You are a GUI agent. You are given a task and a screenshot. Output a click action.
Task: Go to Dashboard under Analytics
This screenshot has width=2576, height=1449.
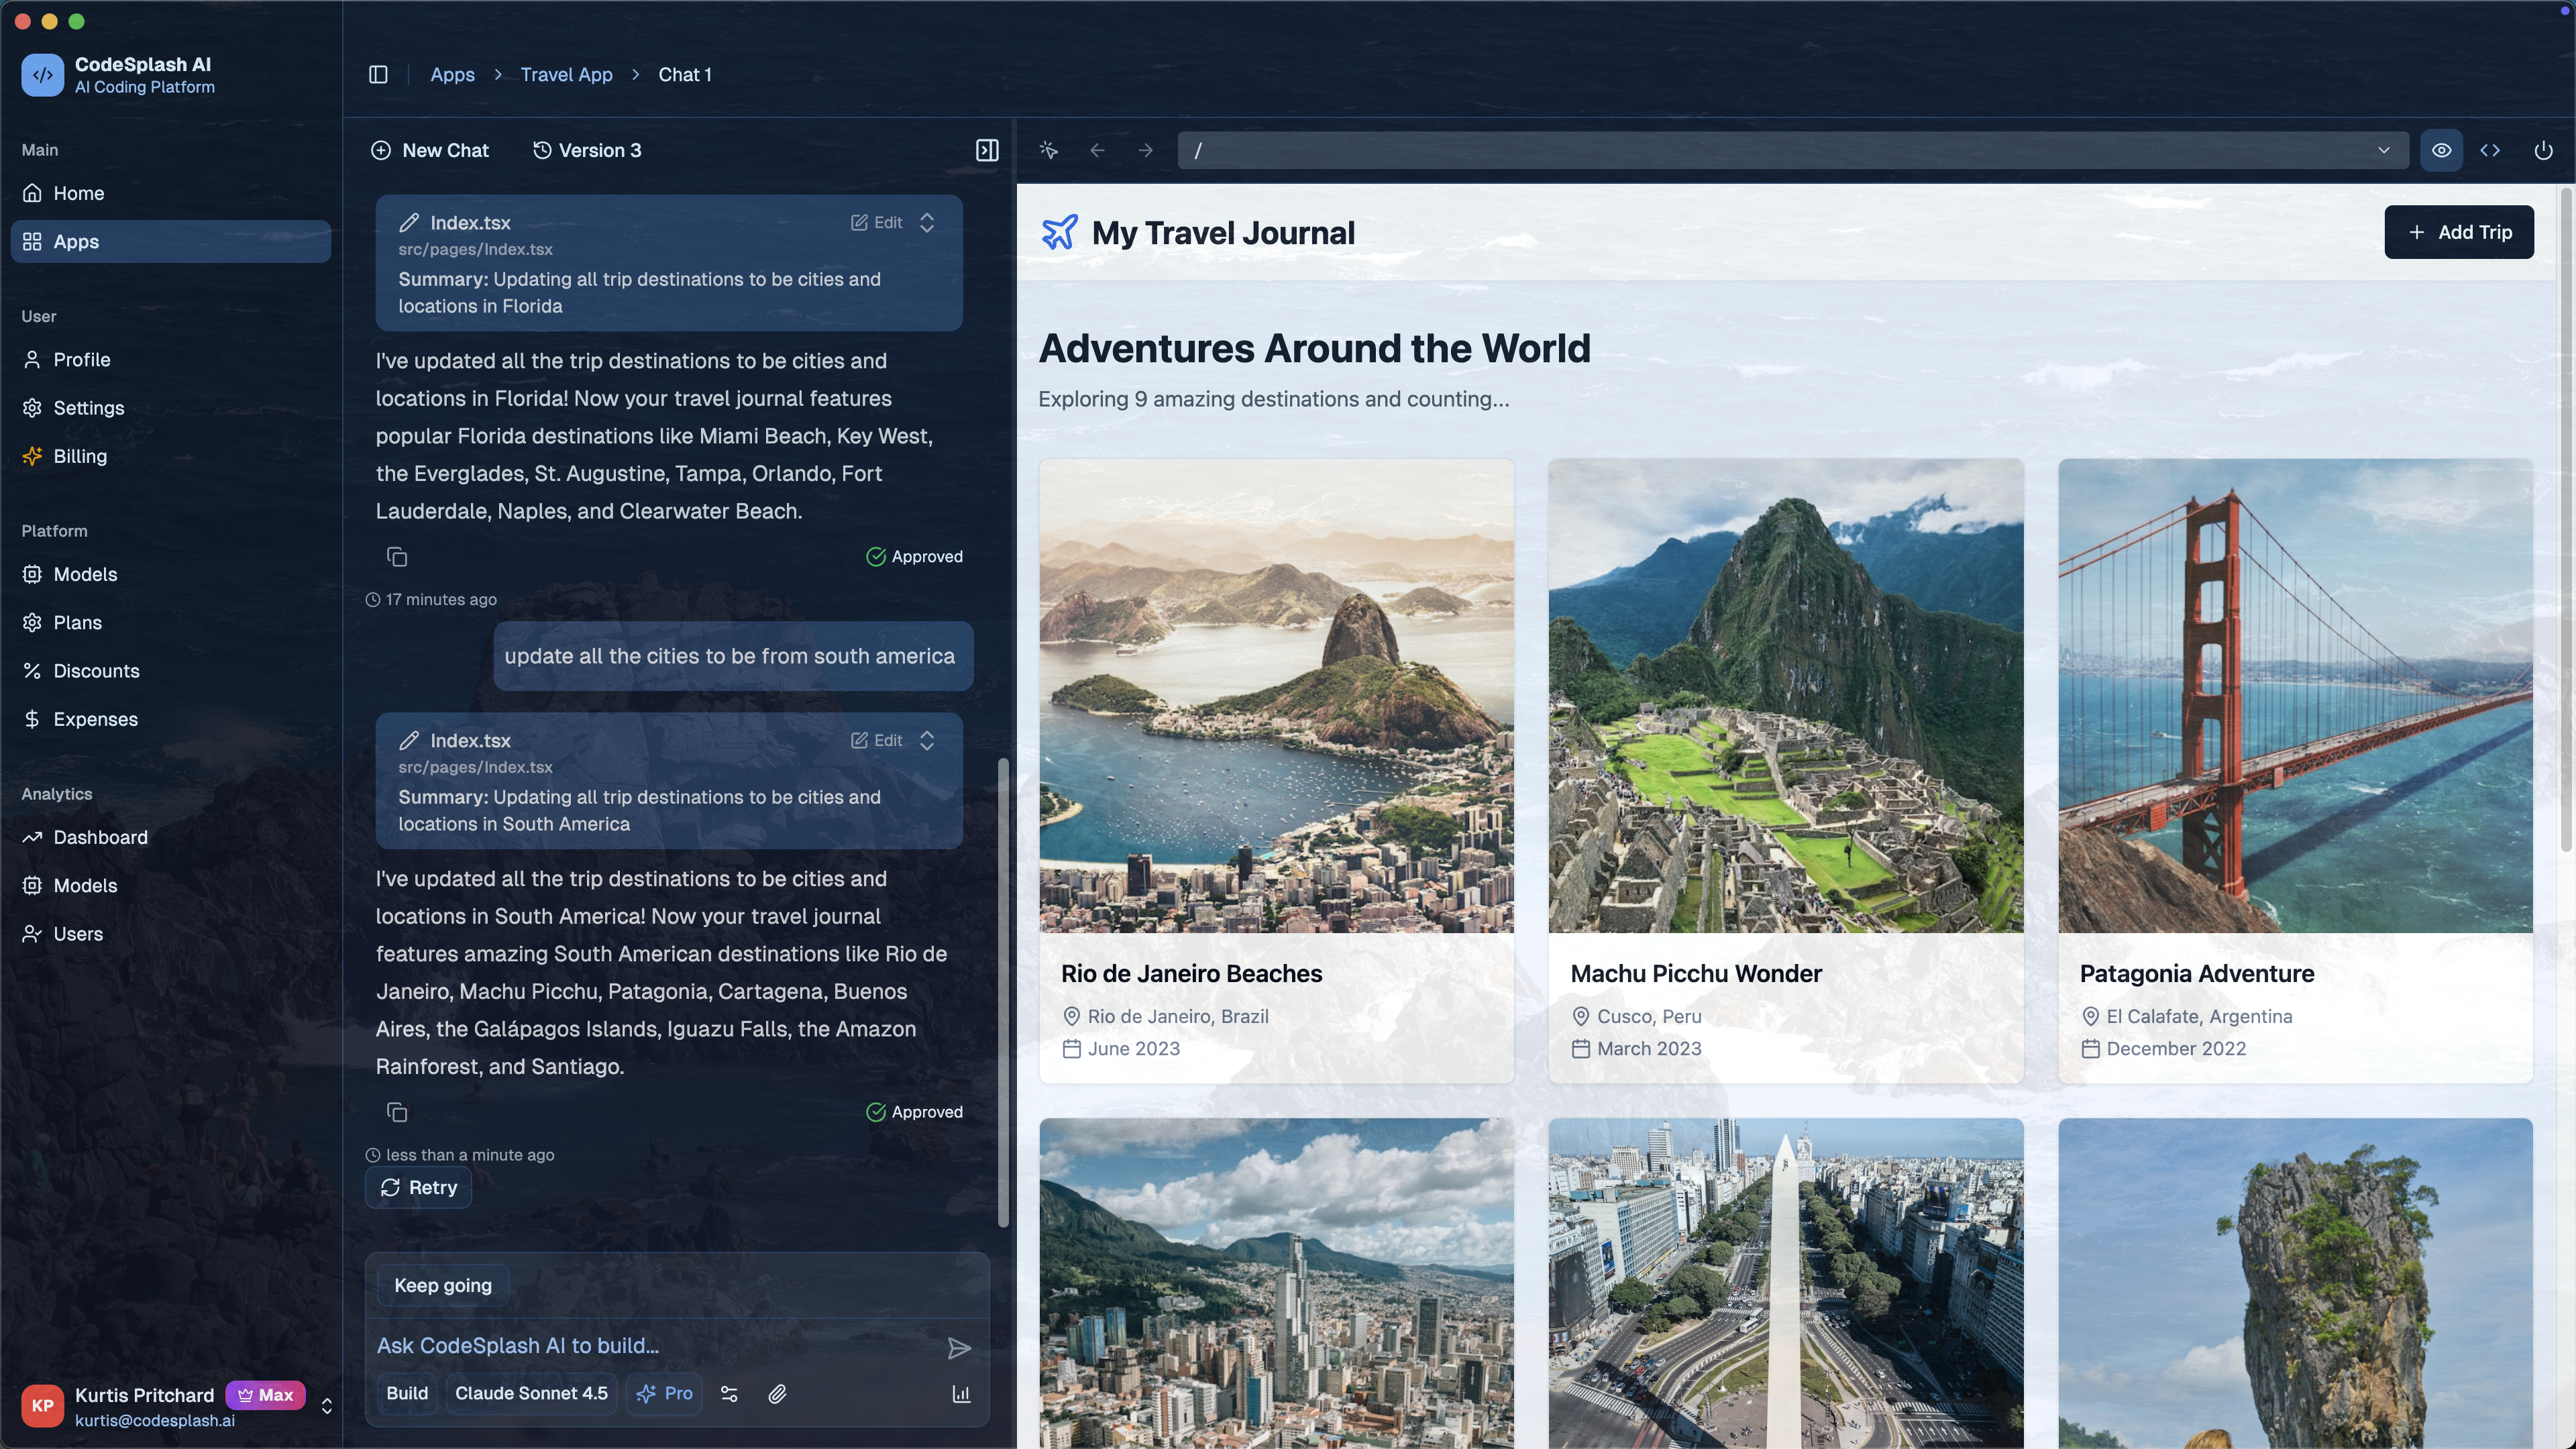[x=100, y=837]
